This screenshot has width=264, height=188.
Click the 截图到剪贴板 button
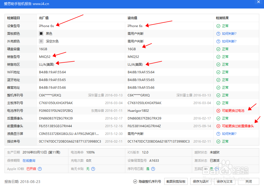point(176,181)
